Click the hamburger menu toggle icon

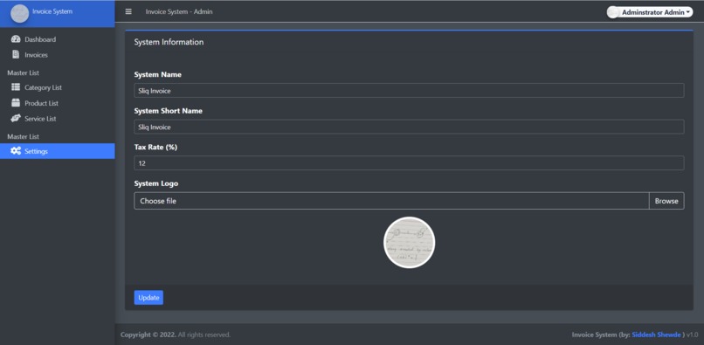(x=128, y=11)
